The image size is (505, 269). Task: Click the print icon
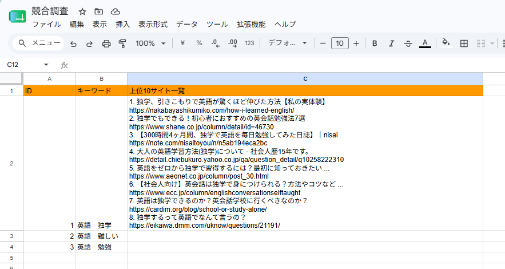[x=106, y=43]
